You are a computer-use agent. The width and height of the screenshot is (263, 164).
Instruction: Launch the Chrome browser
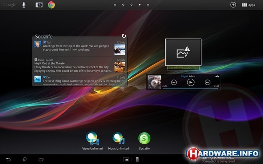tap(51, 5)
